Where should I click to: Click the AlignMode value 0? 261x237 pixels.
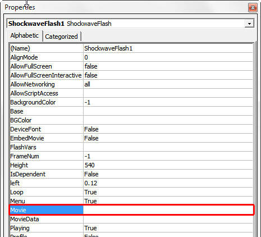(168, 57)
